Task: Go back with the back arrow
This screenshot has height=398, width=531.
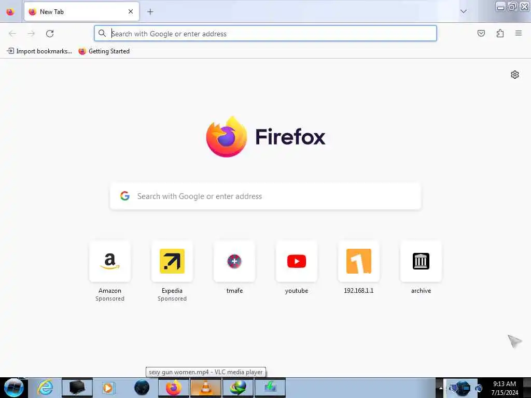Action: [12, 33]
